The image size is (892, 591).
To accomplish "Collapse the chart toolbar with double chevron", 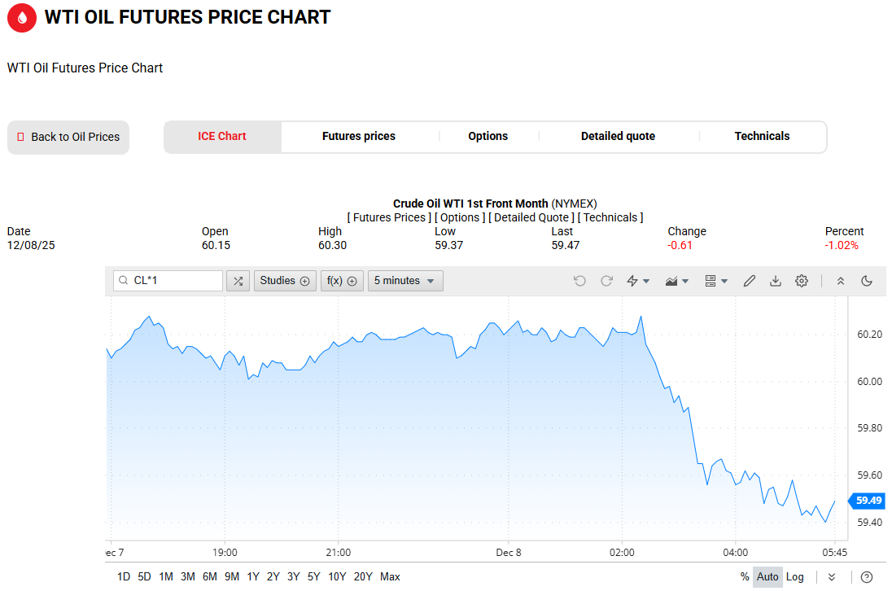I will (841, 281).
